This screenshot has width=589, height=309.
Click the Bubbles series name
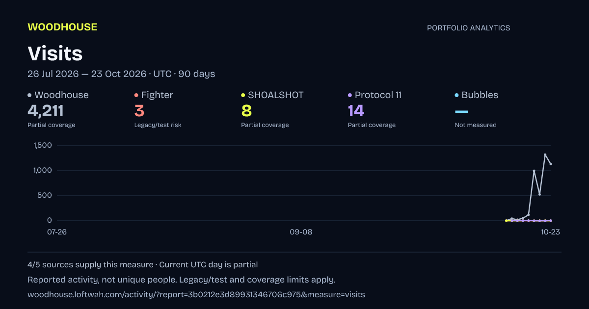click(x=480, y=95)
